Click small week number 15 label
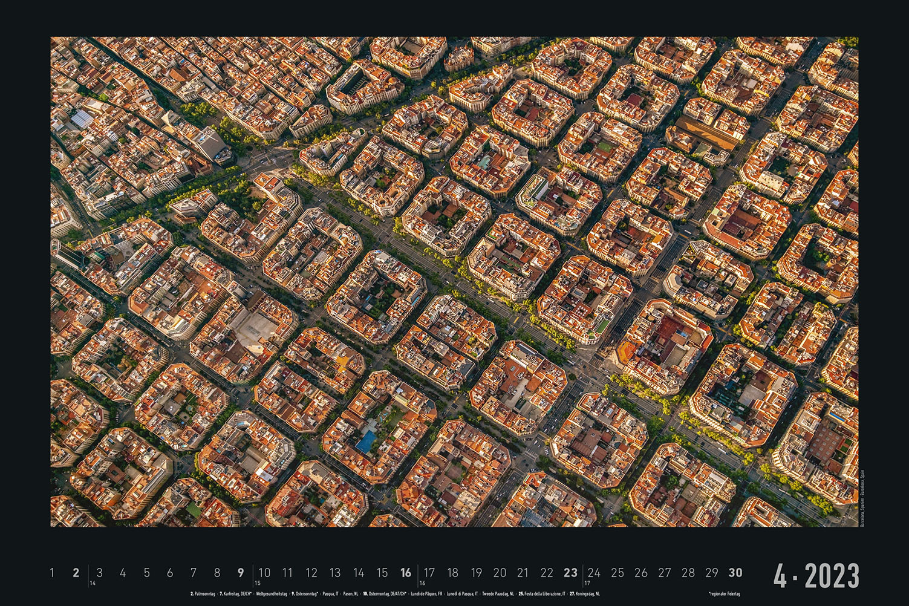This screenshot has height=606, width=909. click(257, 584)
